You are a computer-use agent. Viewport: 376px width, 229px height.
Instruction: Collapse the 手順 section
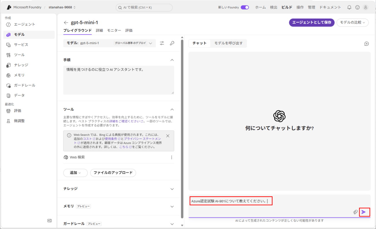pos(172,60)
